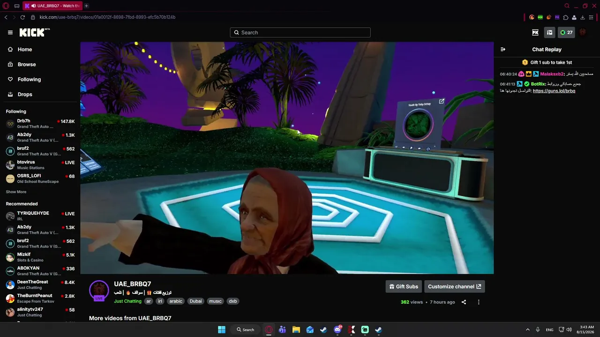This screenshot has width=600, height=337.
Task: Open File Explorer from taskbar
Action: tap(296, 330)
